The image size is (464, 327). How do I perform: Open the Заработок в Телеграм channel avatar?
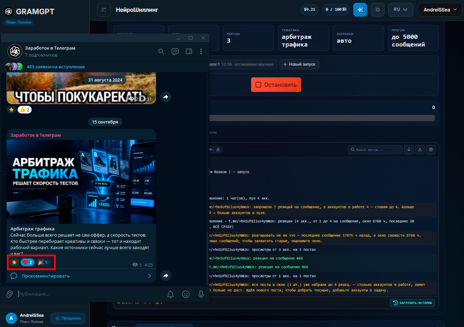15,51
